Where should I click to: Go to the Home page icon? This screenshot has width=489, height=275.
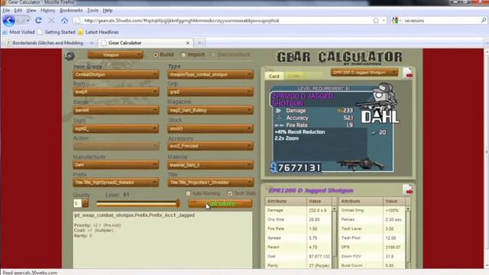click(64, 21)
